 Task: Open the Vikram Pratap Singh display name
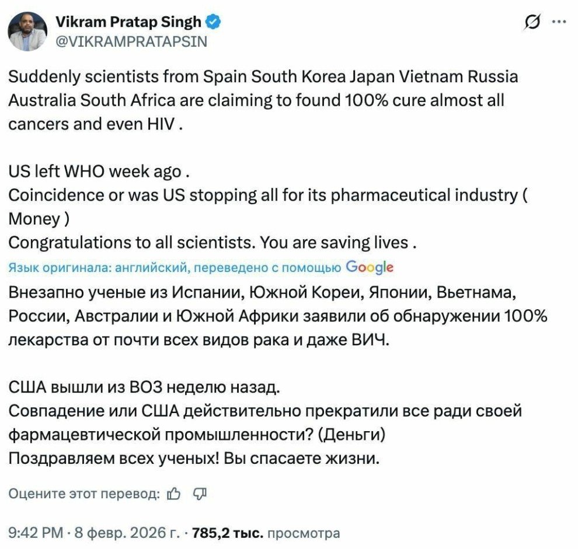pyautogui.click(x=128, y=22)
